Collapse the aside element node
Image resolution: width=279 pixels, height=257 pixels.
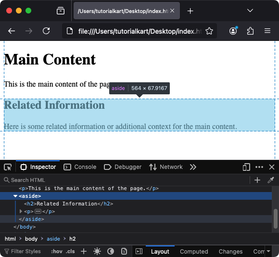click(x=15, y=196)
